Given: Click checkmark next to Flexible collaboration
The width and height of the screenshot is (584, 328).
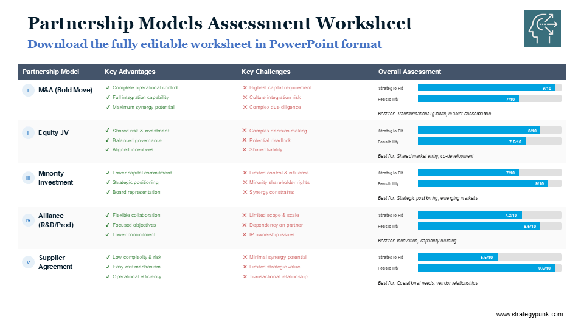Looking at the screenshot, I should tap(108, 215).
